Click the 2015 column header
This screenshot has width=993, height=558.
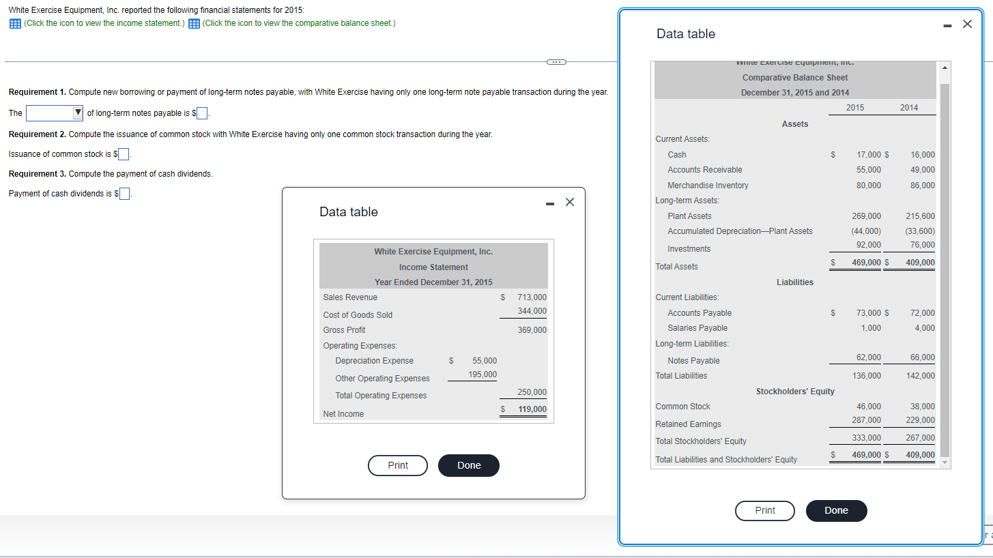(x=855, y=108)
